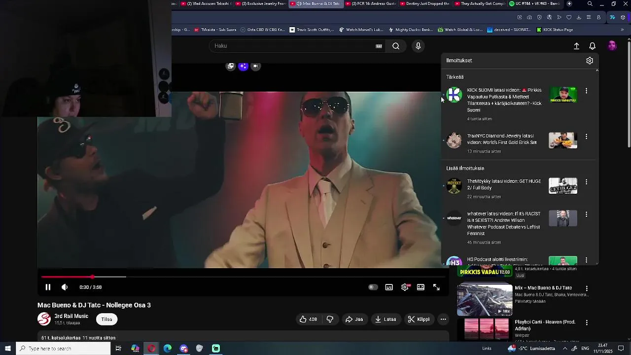
Task: Open notification settings gear in Ilmoitukset panel
Action: [x=590, y=61]
